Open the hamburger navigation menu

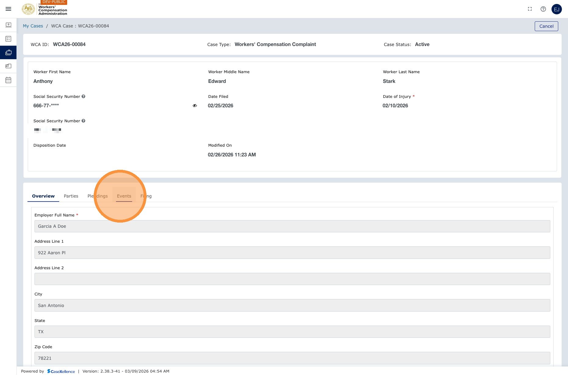pyautogui.click(x=9, y=9)
